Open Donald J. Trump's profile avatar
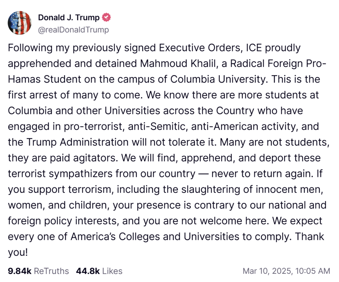Screen dimensions: 339x282 point(20,23)
